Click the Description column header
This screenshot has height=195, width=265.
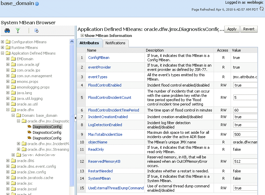point(155,50)
